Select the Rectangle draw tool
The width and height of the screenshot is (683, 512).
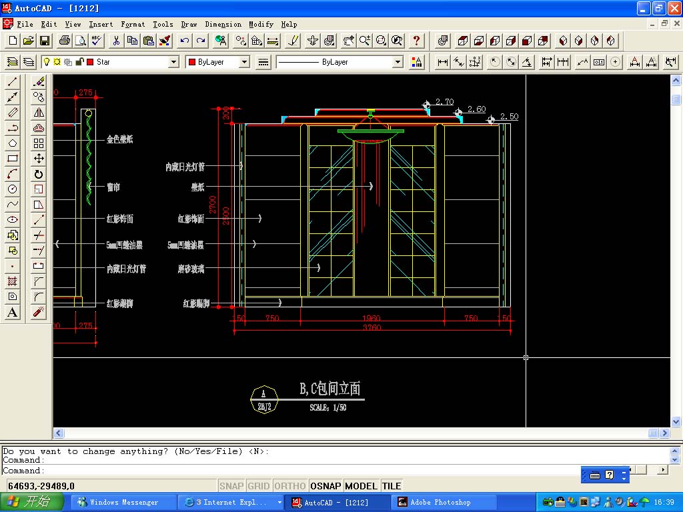point(12,159)
